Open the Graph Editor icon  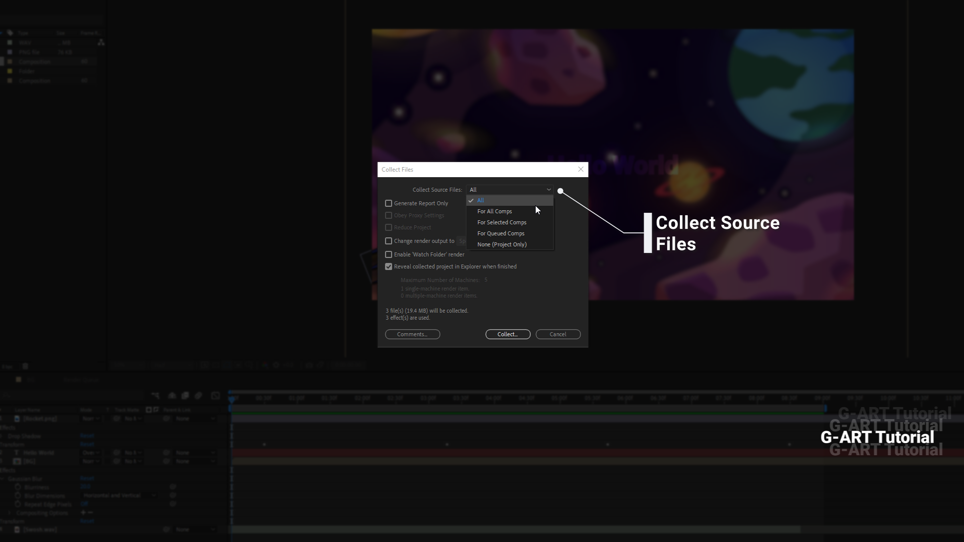click(215, 396)
